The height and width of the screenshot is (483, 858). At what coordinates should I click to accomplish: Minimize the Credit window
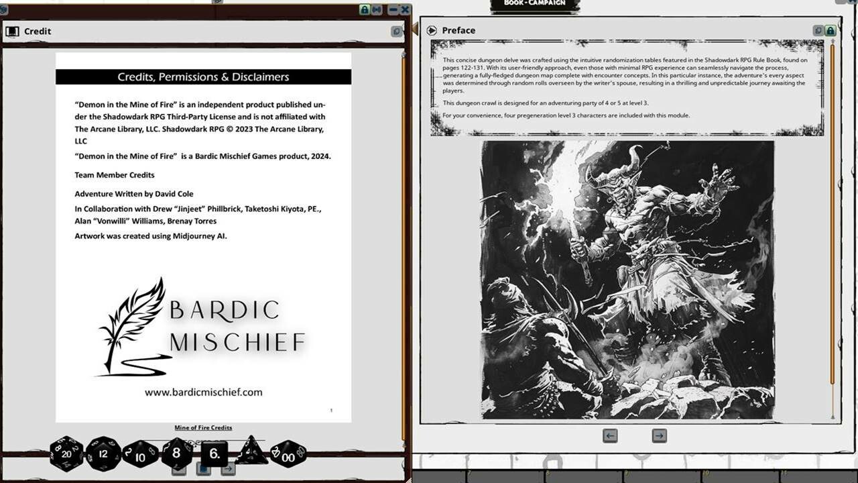(393, 9)
